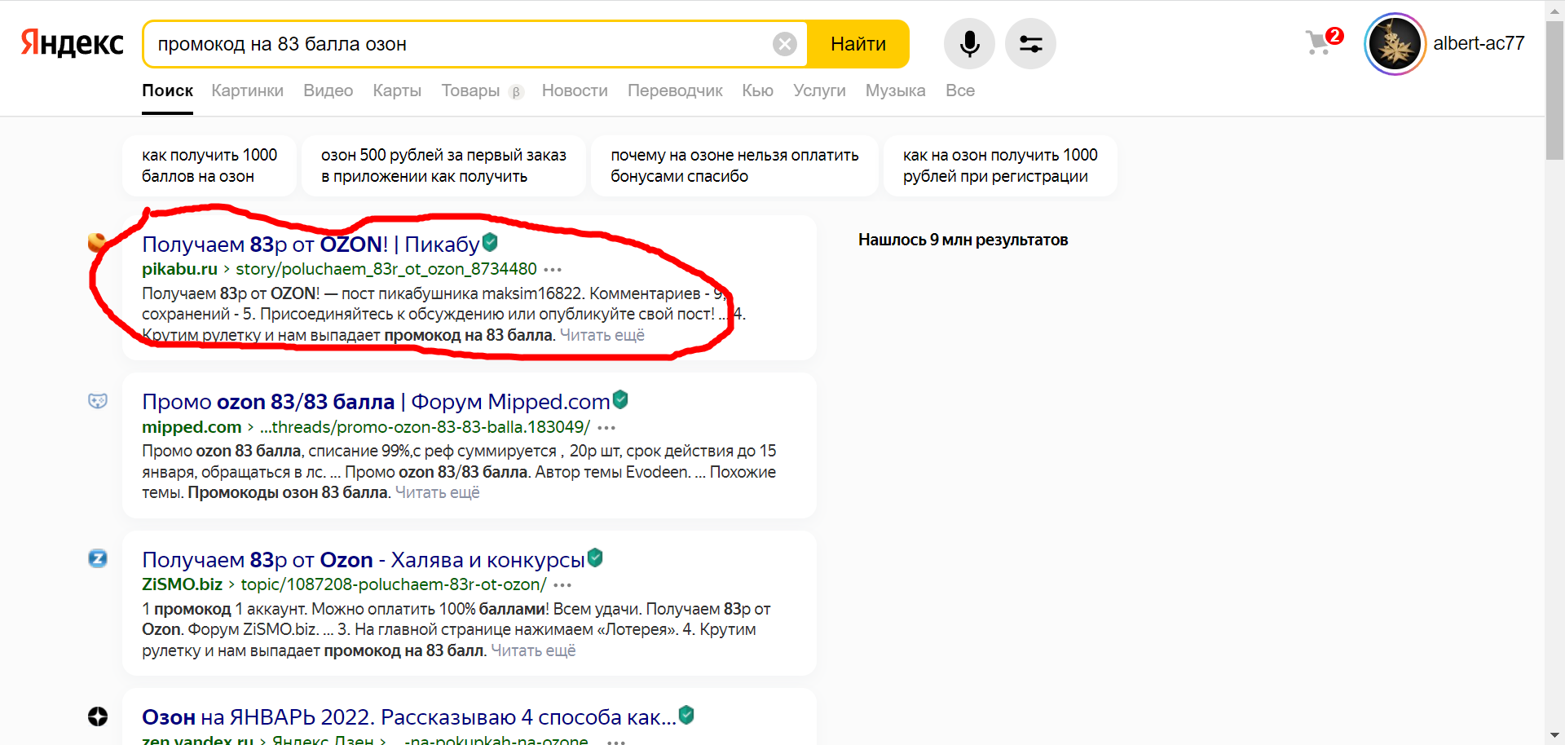Open the Переводчик tab
This screenshot has height=745, width=1565.
coord(675,90)
